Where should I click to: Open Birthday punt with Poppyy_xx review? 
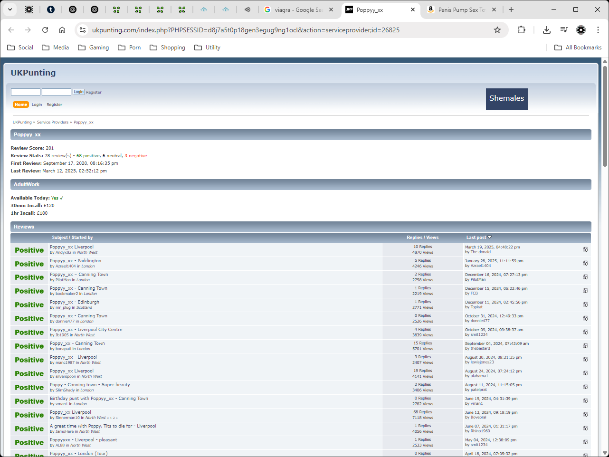coord(99,399)
